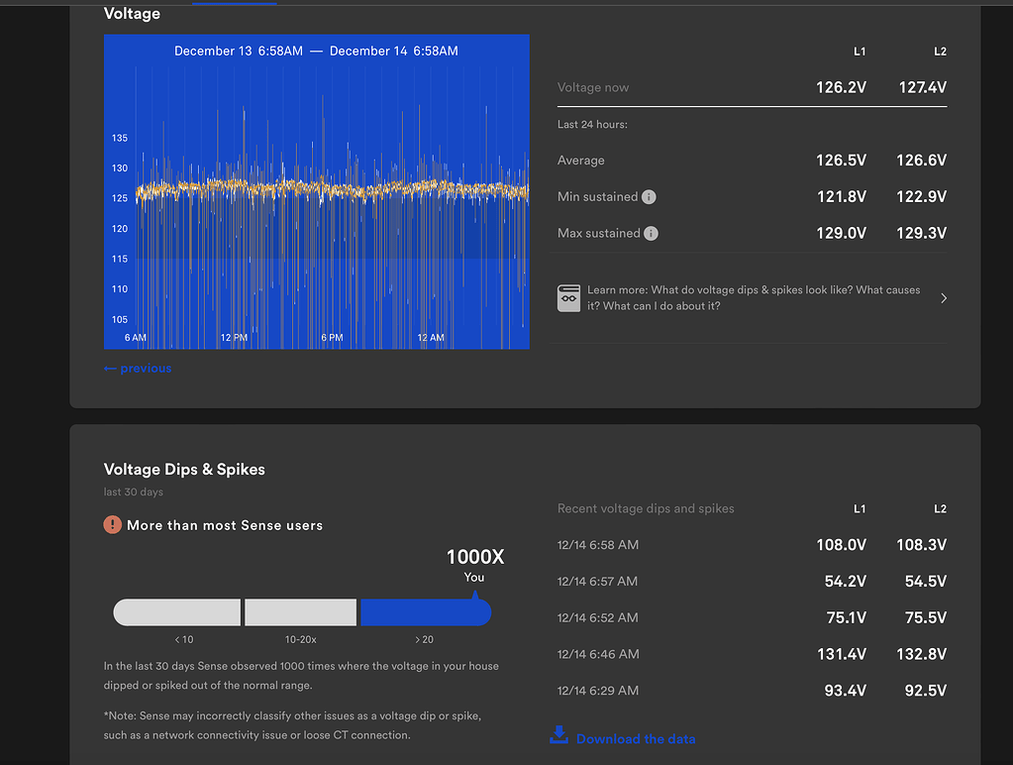This screenshot has width=1013, height=765.
Task: Expand Learn more using the right chevron
Action: click(x=943, y=298)
